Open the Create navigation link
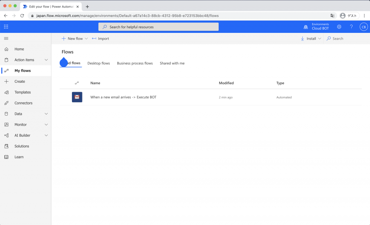Image resolution: width=370 pixels, height=225 pixels. tap(20, 81)
